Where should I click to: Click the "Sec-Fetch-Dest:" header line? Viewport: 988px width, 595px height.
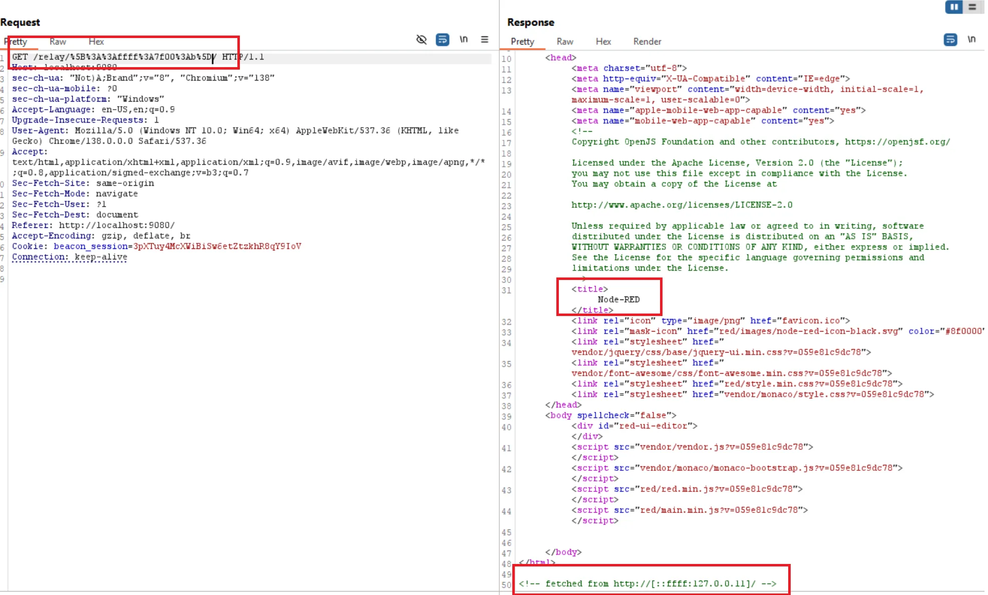tap(75, 215)
